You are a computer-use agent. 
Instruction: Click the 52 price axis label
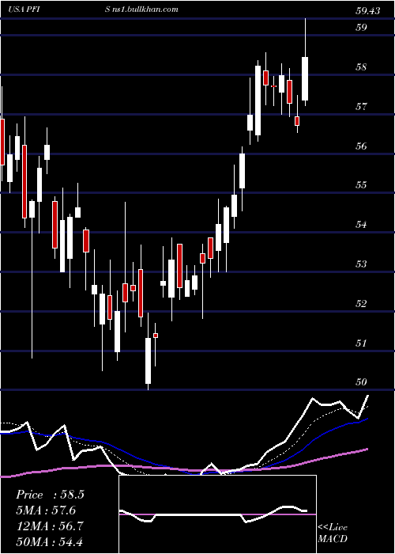pyautogui.click(x=361, y=303)
